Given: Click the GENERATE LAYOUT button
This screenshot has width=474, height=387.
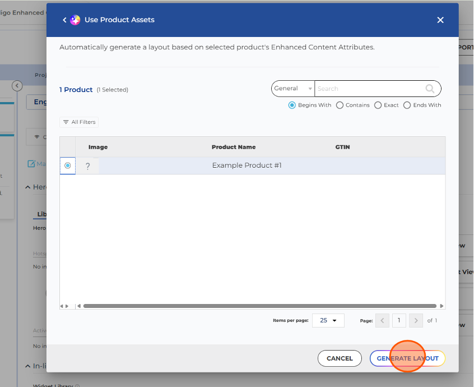Looking at the screenshot, I should click(x=407, y=358).
